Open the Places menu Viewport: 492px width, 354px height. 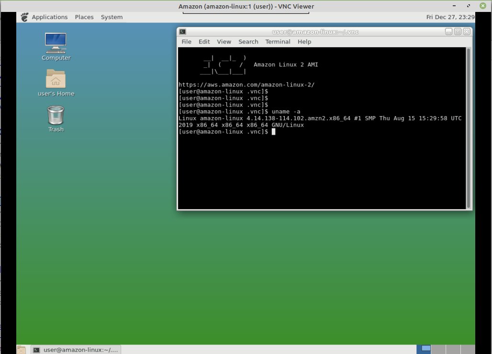point(84,17)
